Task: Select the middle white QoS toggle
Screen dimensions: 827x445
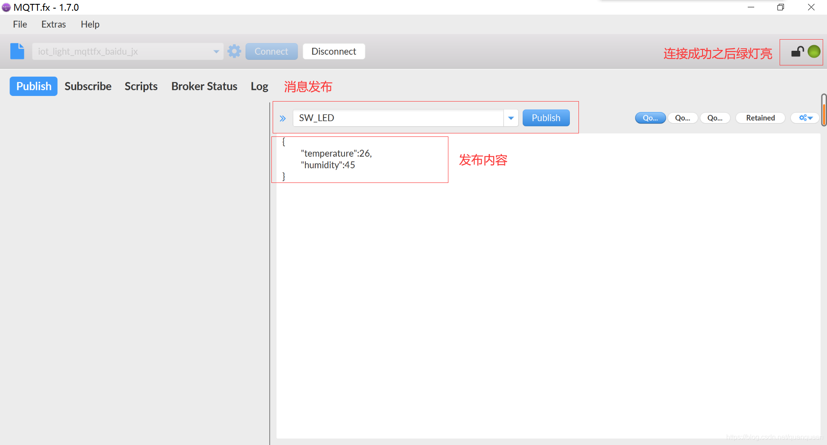Action: pyautogui.click(x=683, y=118)
